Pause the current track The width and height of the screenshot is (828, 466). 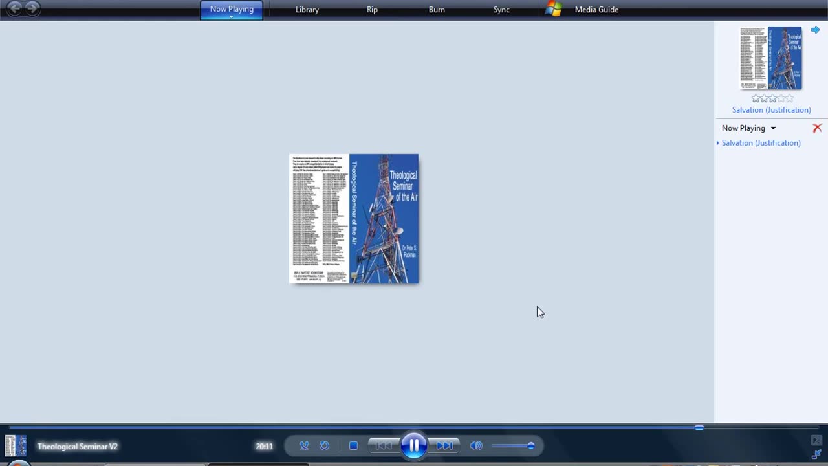point(414,445)
